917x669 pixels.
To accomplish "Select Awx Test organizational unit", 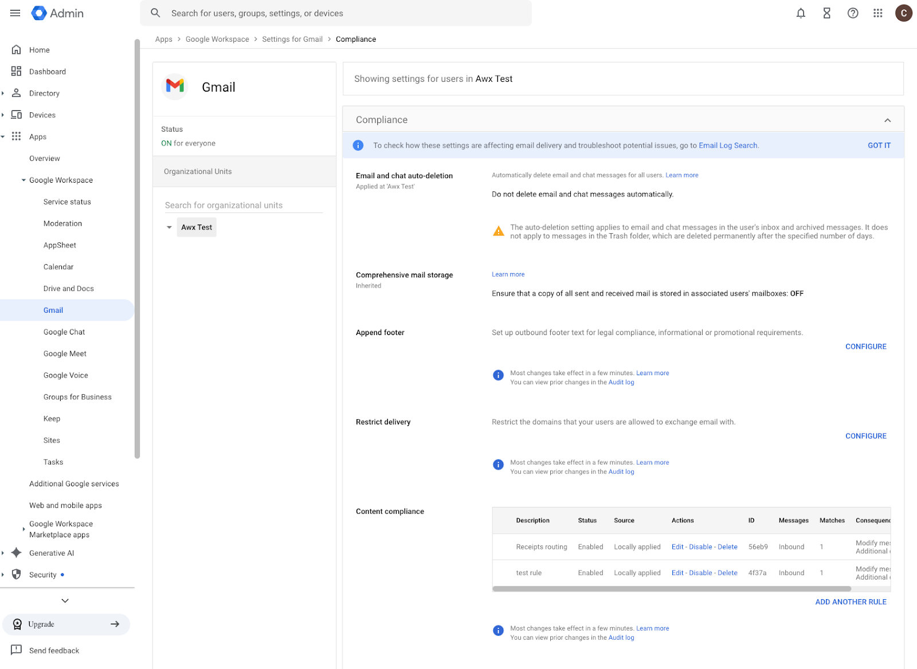I will click(197, 227).
